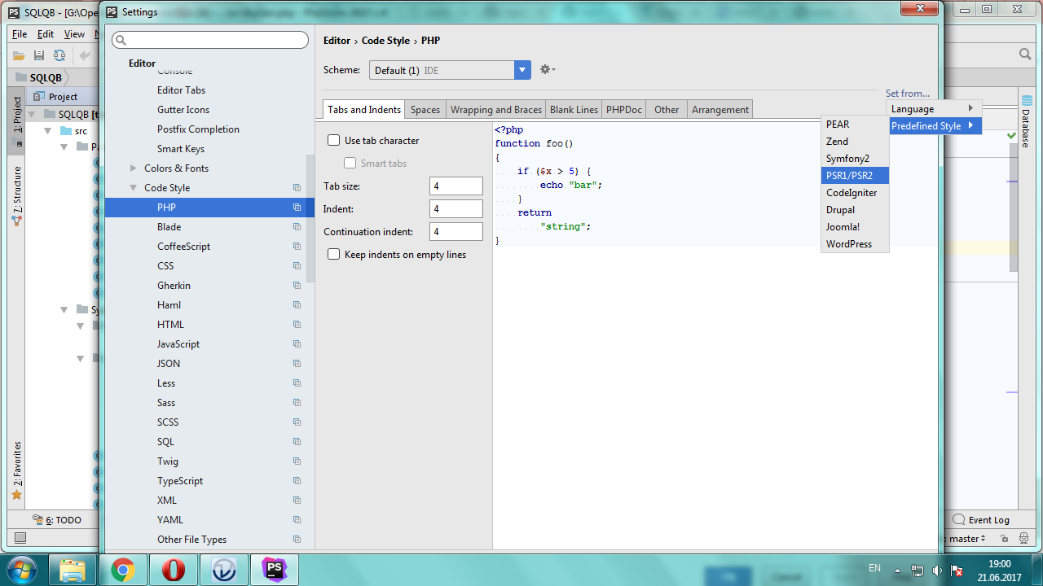Toggle the Keep indents on empty lines checkbox
1043x586 pixels.
pyautogui.click(x=333, y=255)
